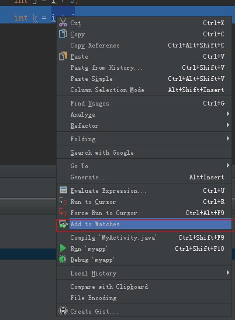Click the Ctrl+Shift+F10 shortcut text
The width and height of the screenshot is (235, 320).
199,248
